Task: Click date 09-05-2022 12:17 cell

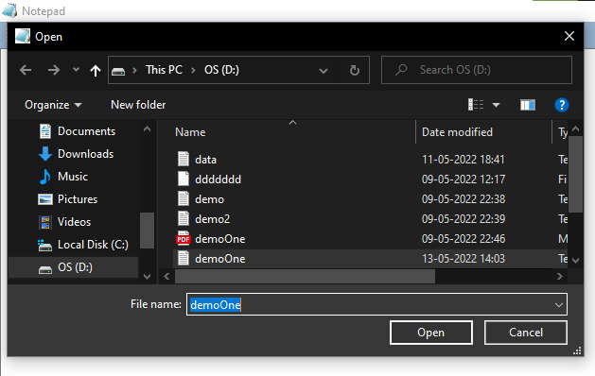Action: [x=464, y=179]
